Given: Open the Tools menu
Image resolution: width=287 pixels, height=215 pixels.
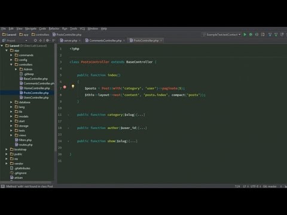Looking at the screenshot, I should click(x=74, y=29).
